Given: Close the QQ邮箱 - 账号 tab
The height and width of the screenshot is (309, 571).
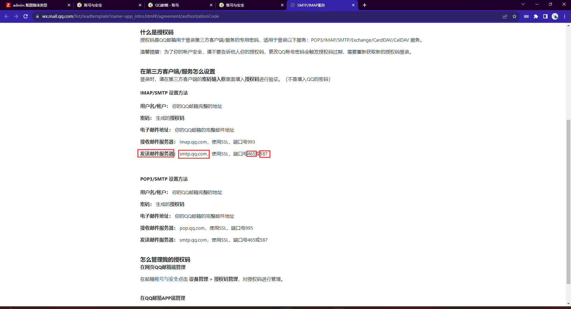Looking at the screenshot, I should click(x=211, y=5).
